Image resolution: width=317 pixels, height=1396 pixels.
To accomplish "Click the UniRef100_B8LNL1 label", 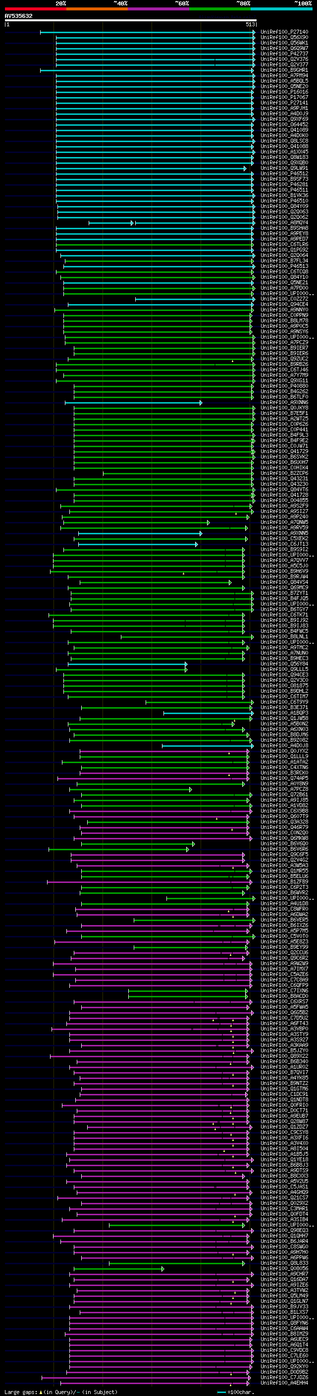I will click(284, 637).
